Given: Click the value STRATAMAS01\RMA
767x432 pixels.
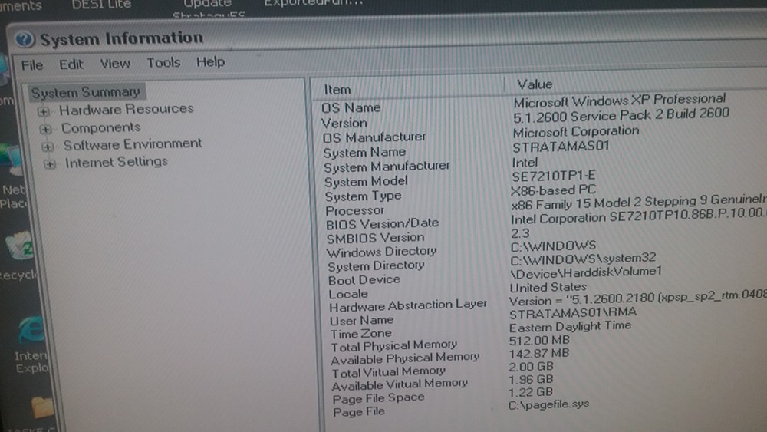Looking at the screenshot, I should (573, 312).
